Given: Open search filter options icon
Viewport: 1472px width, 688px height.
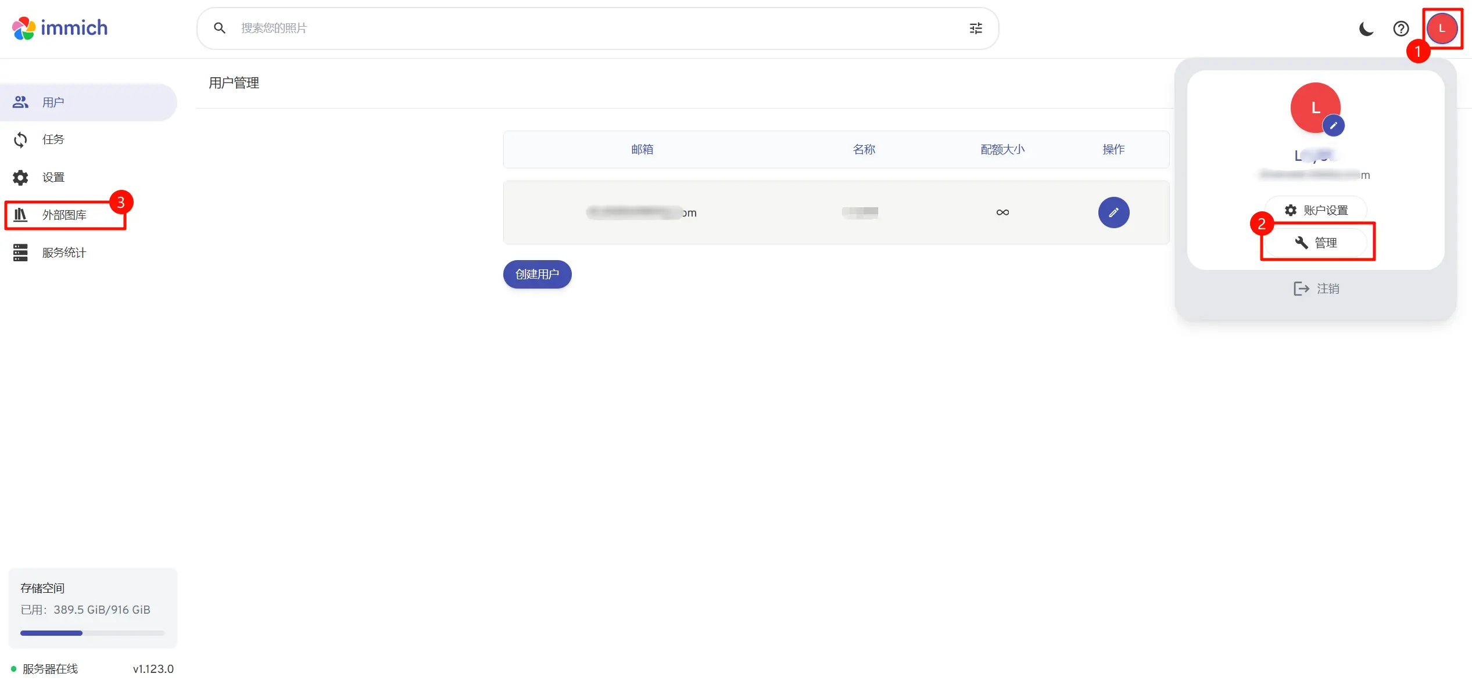Looking at the screenshot, I should pos(976,28).
